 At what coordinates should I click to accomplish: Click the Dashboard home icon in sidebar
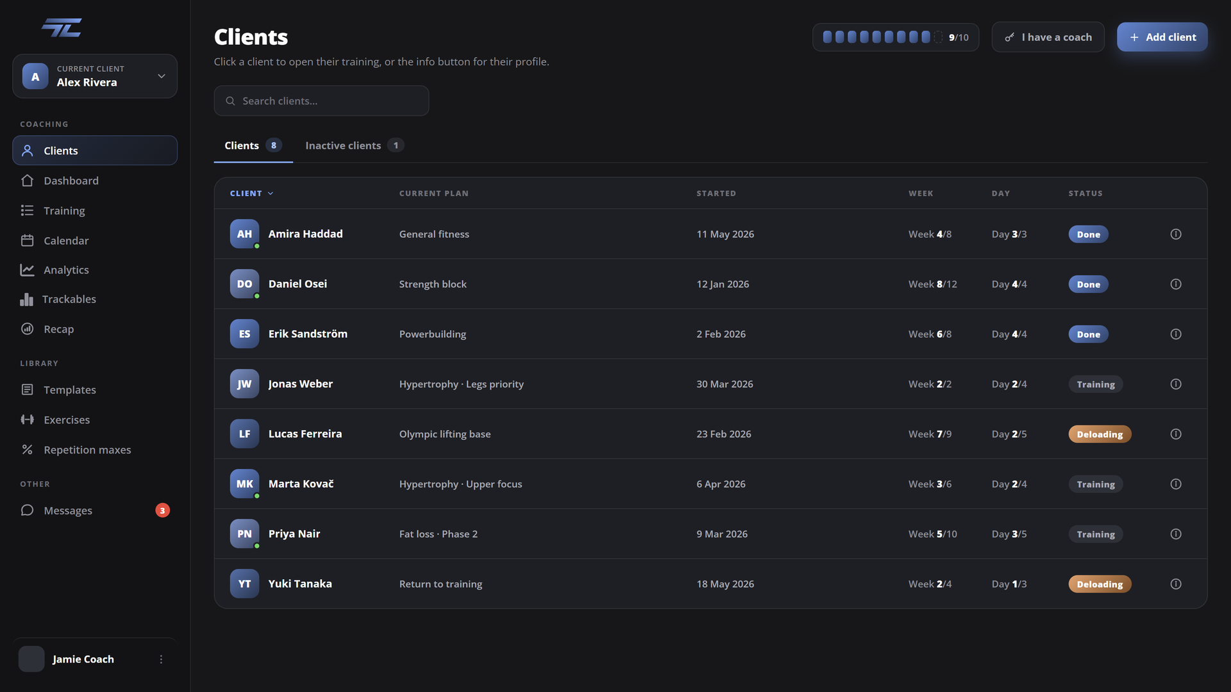[x=27, y=181]
